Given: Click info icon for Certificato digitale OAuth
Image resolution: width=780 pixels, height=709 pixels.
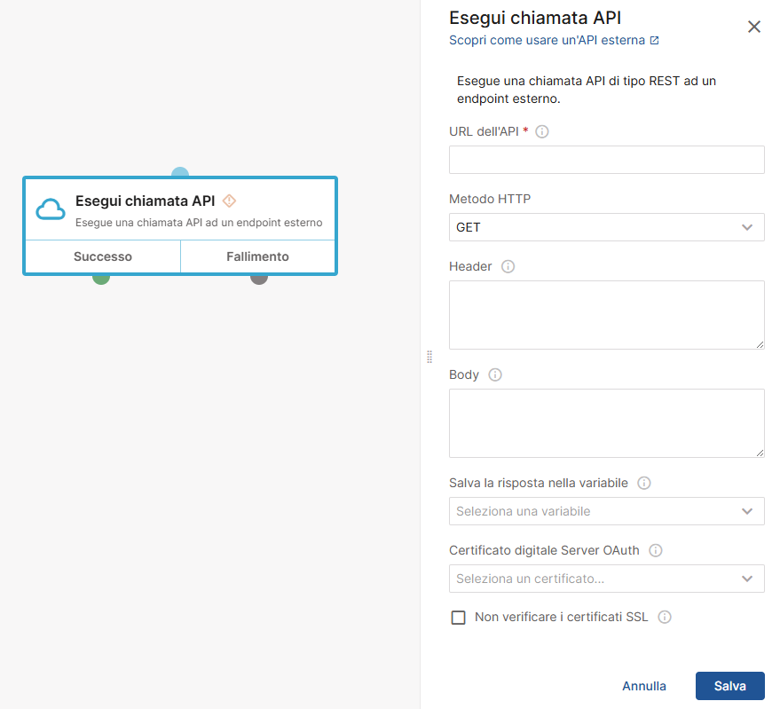Looking at the screenshot, I should pyautogui.click(x=656, y=550).
